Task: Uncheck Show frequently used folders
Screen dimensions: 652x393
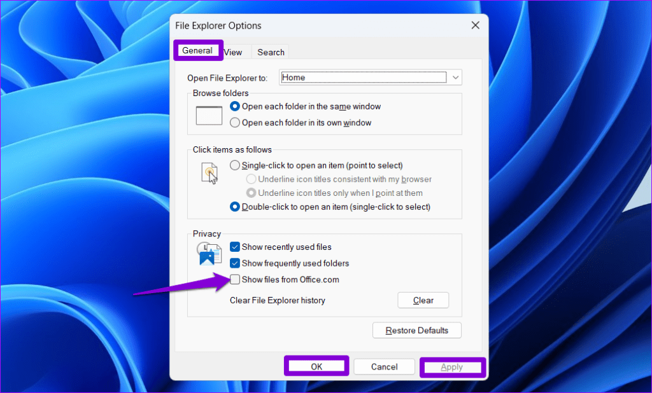Action: coord(235,263)
